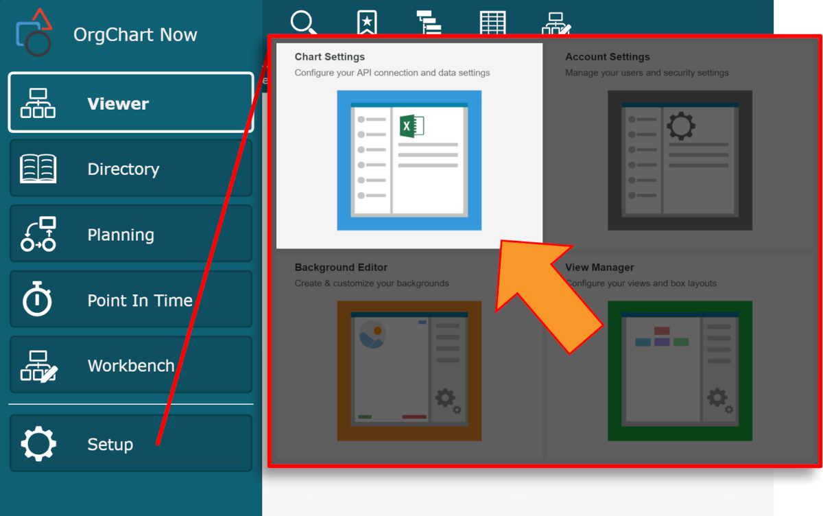Select the Point In Time stopwatch

click(x=38, y=300)
